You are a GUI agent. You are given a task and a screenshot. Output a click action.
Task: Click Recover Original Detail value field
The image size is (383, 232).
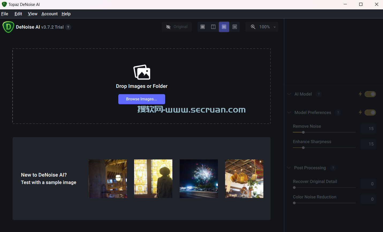[x=369, y=184]
